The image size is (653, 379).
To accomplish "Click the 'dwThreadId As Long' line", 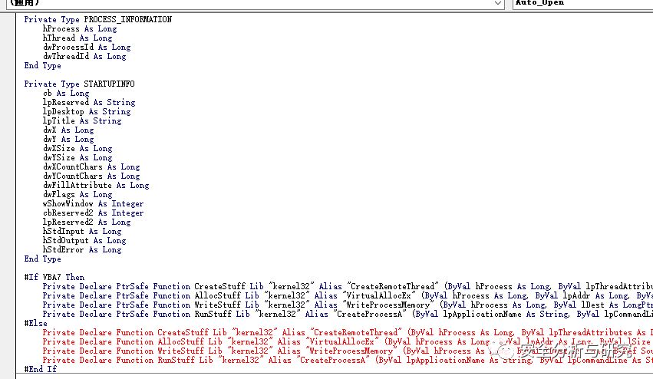I will click(x=84, y=56).
